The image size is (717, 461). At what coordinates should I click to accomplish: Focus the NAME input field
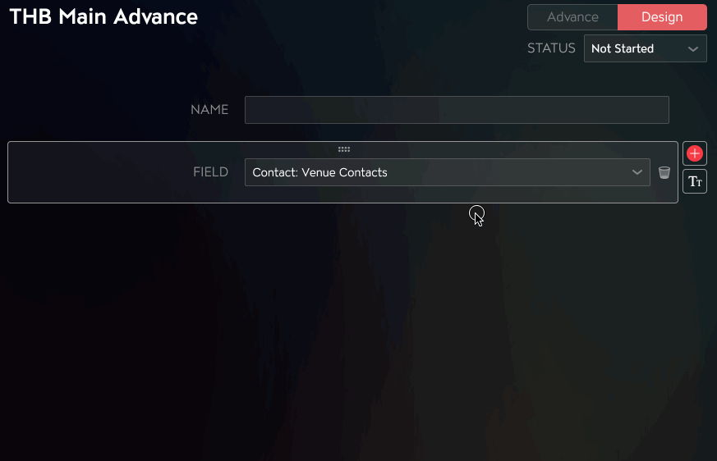tap(457, 110)
